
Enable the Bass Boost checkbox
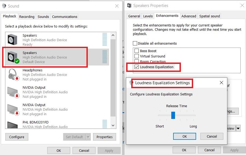pos(137,51)
